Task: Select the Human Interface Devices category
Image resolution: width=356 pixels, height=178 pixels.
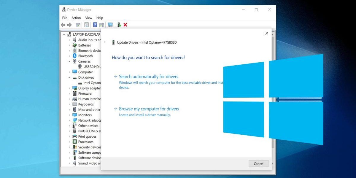Action: point(89,99)
